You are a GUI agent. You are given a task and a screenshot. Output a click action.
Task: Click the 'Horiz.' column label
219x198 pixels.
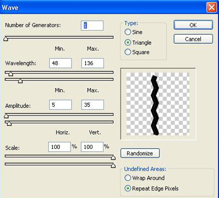[63, 132]
